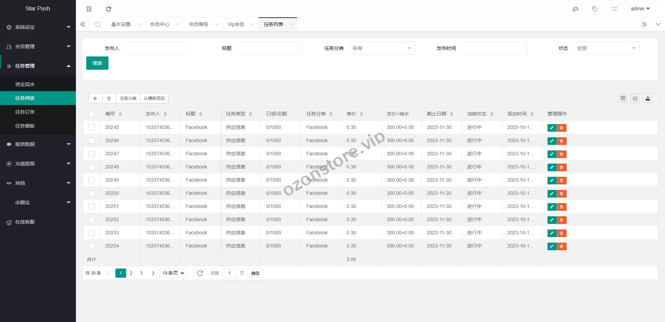
Task: Select the checkbox for task 20253
Action: coord(91,233)
